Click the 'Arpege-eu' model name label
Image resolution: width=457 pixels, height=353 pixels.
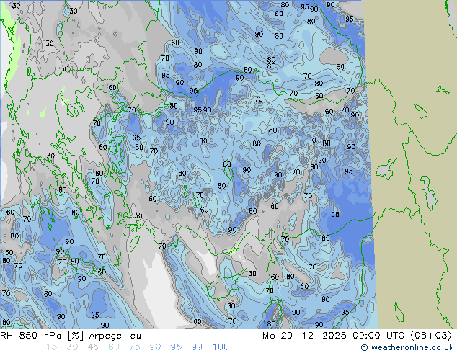point(115,336)
